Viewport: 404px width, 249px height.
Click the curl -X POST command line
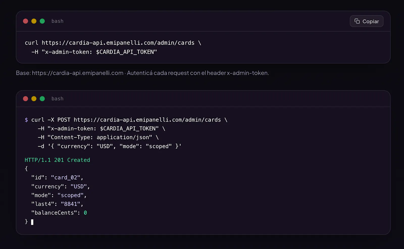(x=126, y=120)
